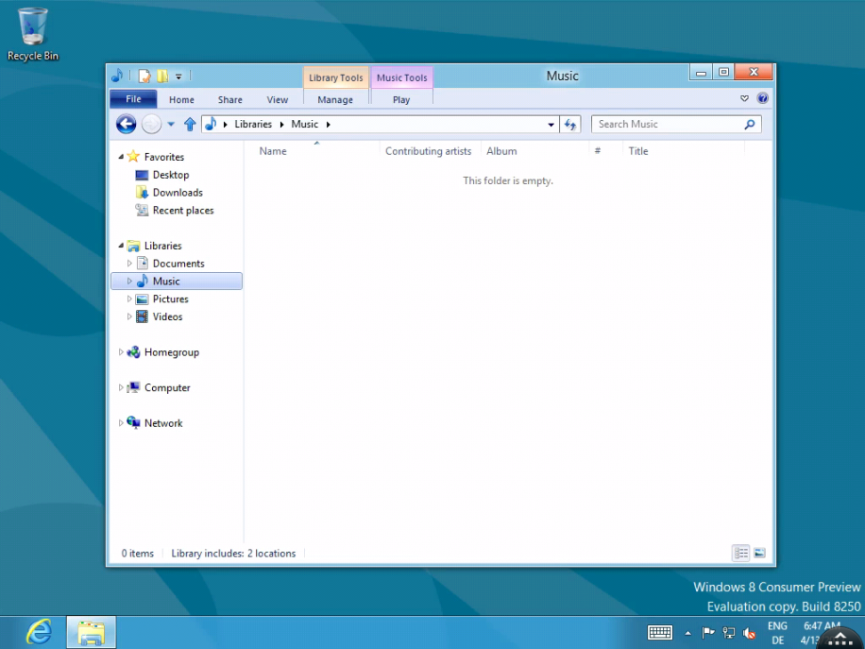Click the Properties quick access icon
Viewport: 865px width, 649px height.
(x=144, y=77)
